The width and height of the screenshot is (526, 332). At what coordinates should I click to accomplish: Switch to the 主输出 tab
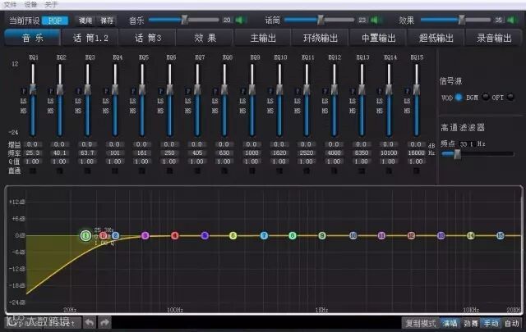pyautogui.click(x=263, y=38)
